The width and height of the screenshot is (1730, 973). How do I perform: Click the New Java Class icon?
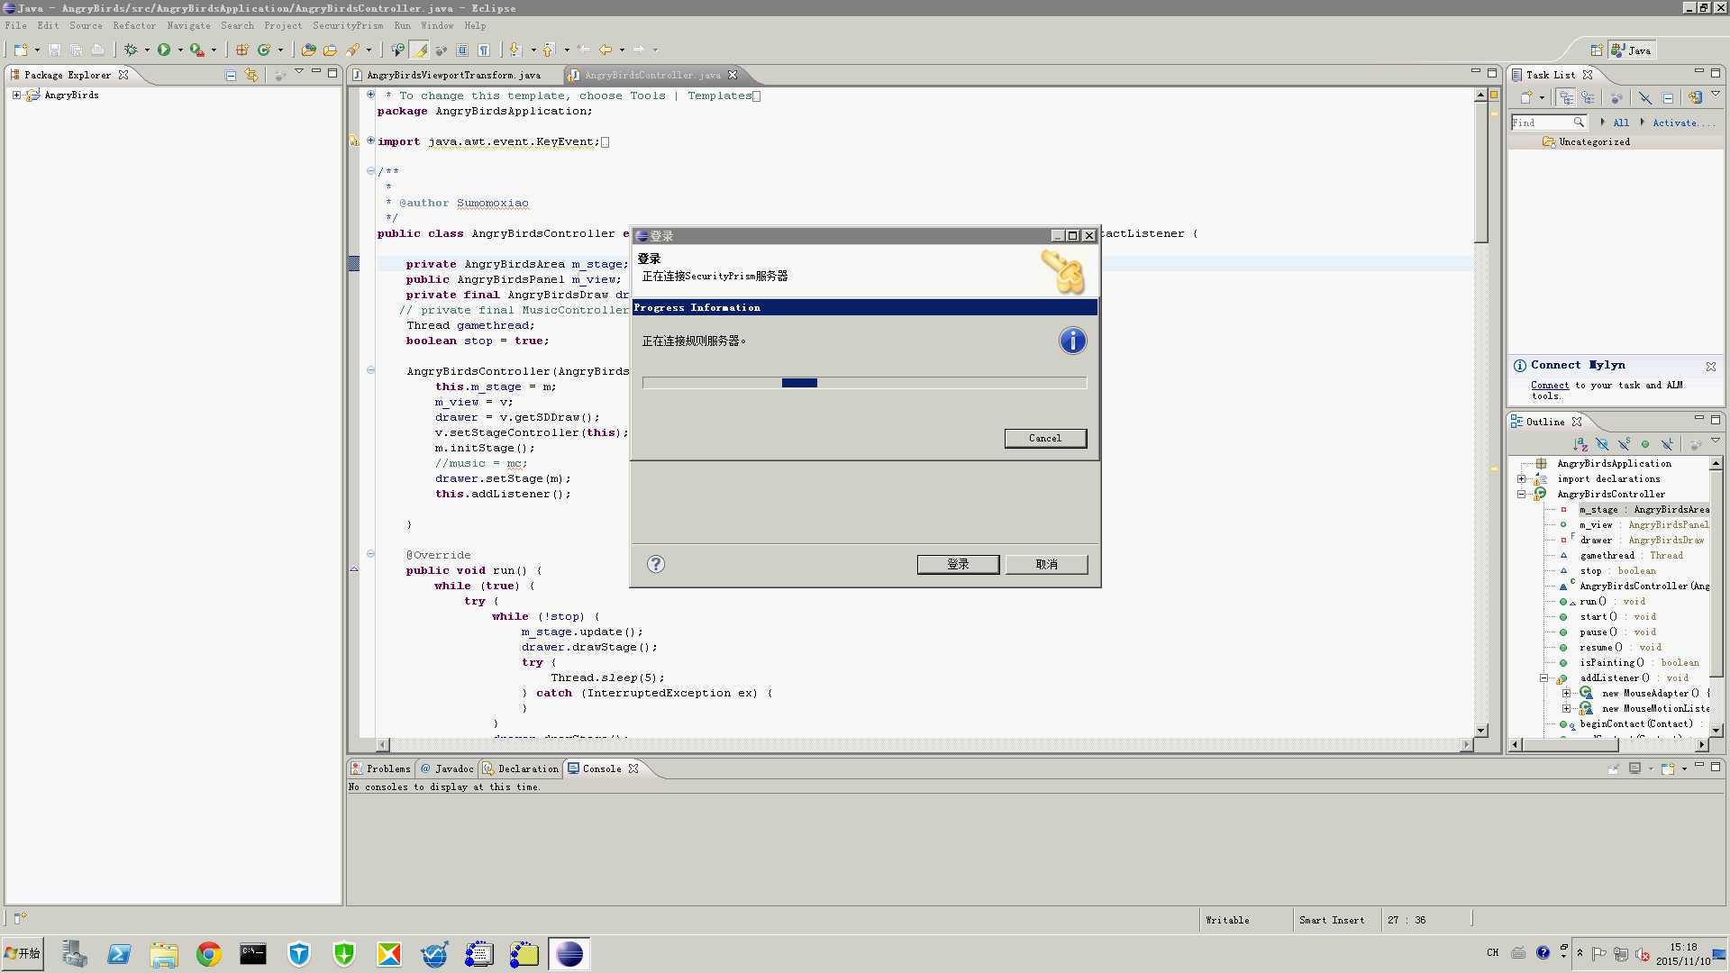click(264, 50)
